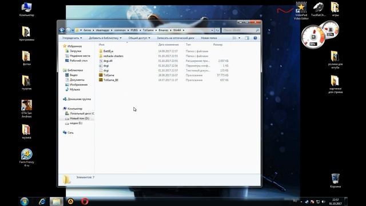Sort by the Размер column header
This screenshot has height=206, width=366.
click(218, 45)
